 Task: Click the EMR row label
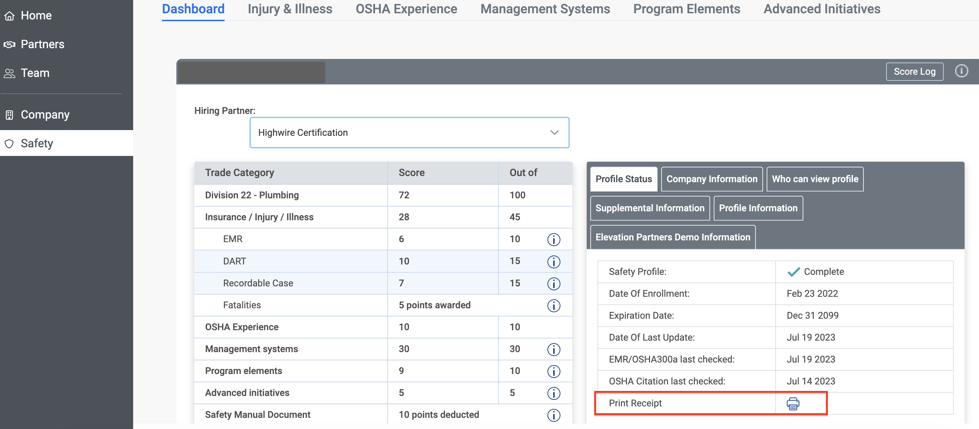(x=233, y=239)
